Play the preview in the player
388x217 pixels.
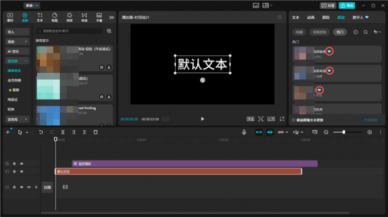click(x=203, y=119)
